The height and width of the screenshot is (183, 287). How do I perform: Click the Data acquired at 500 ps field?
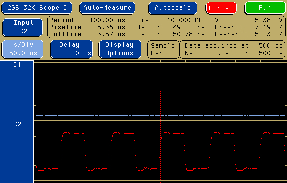coord(233,46)
